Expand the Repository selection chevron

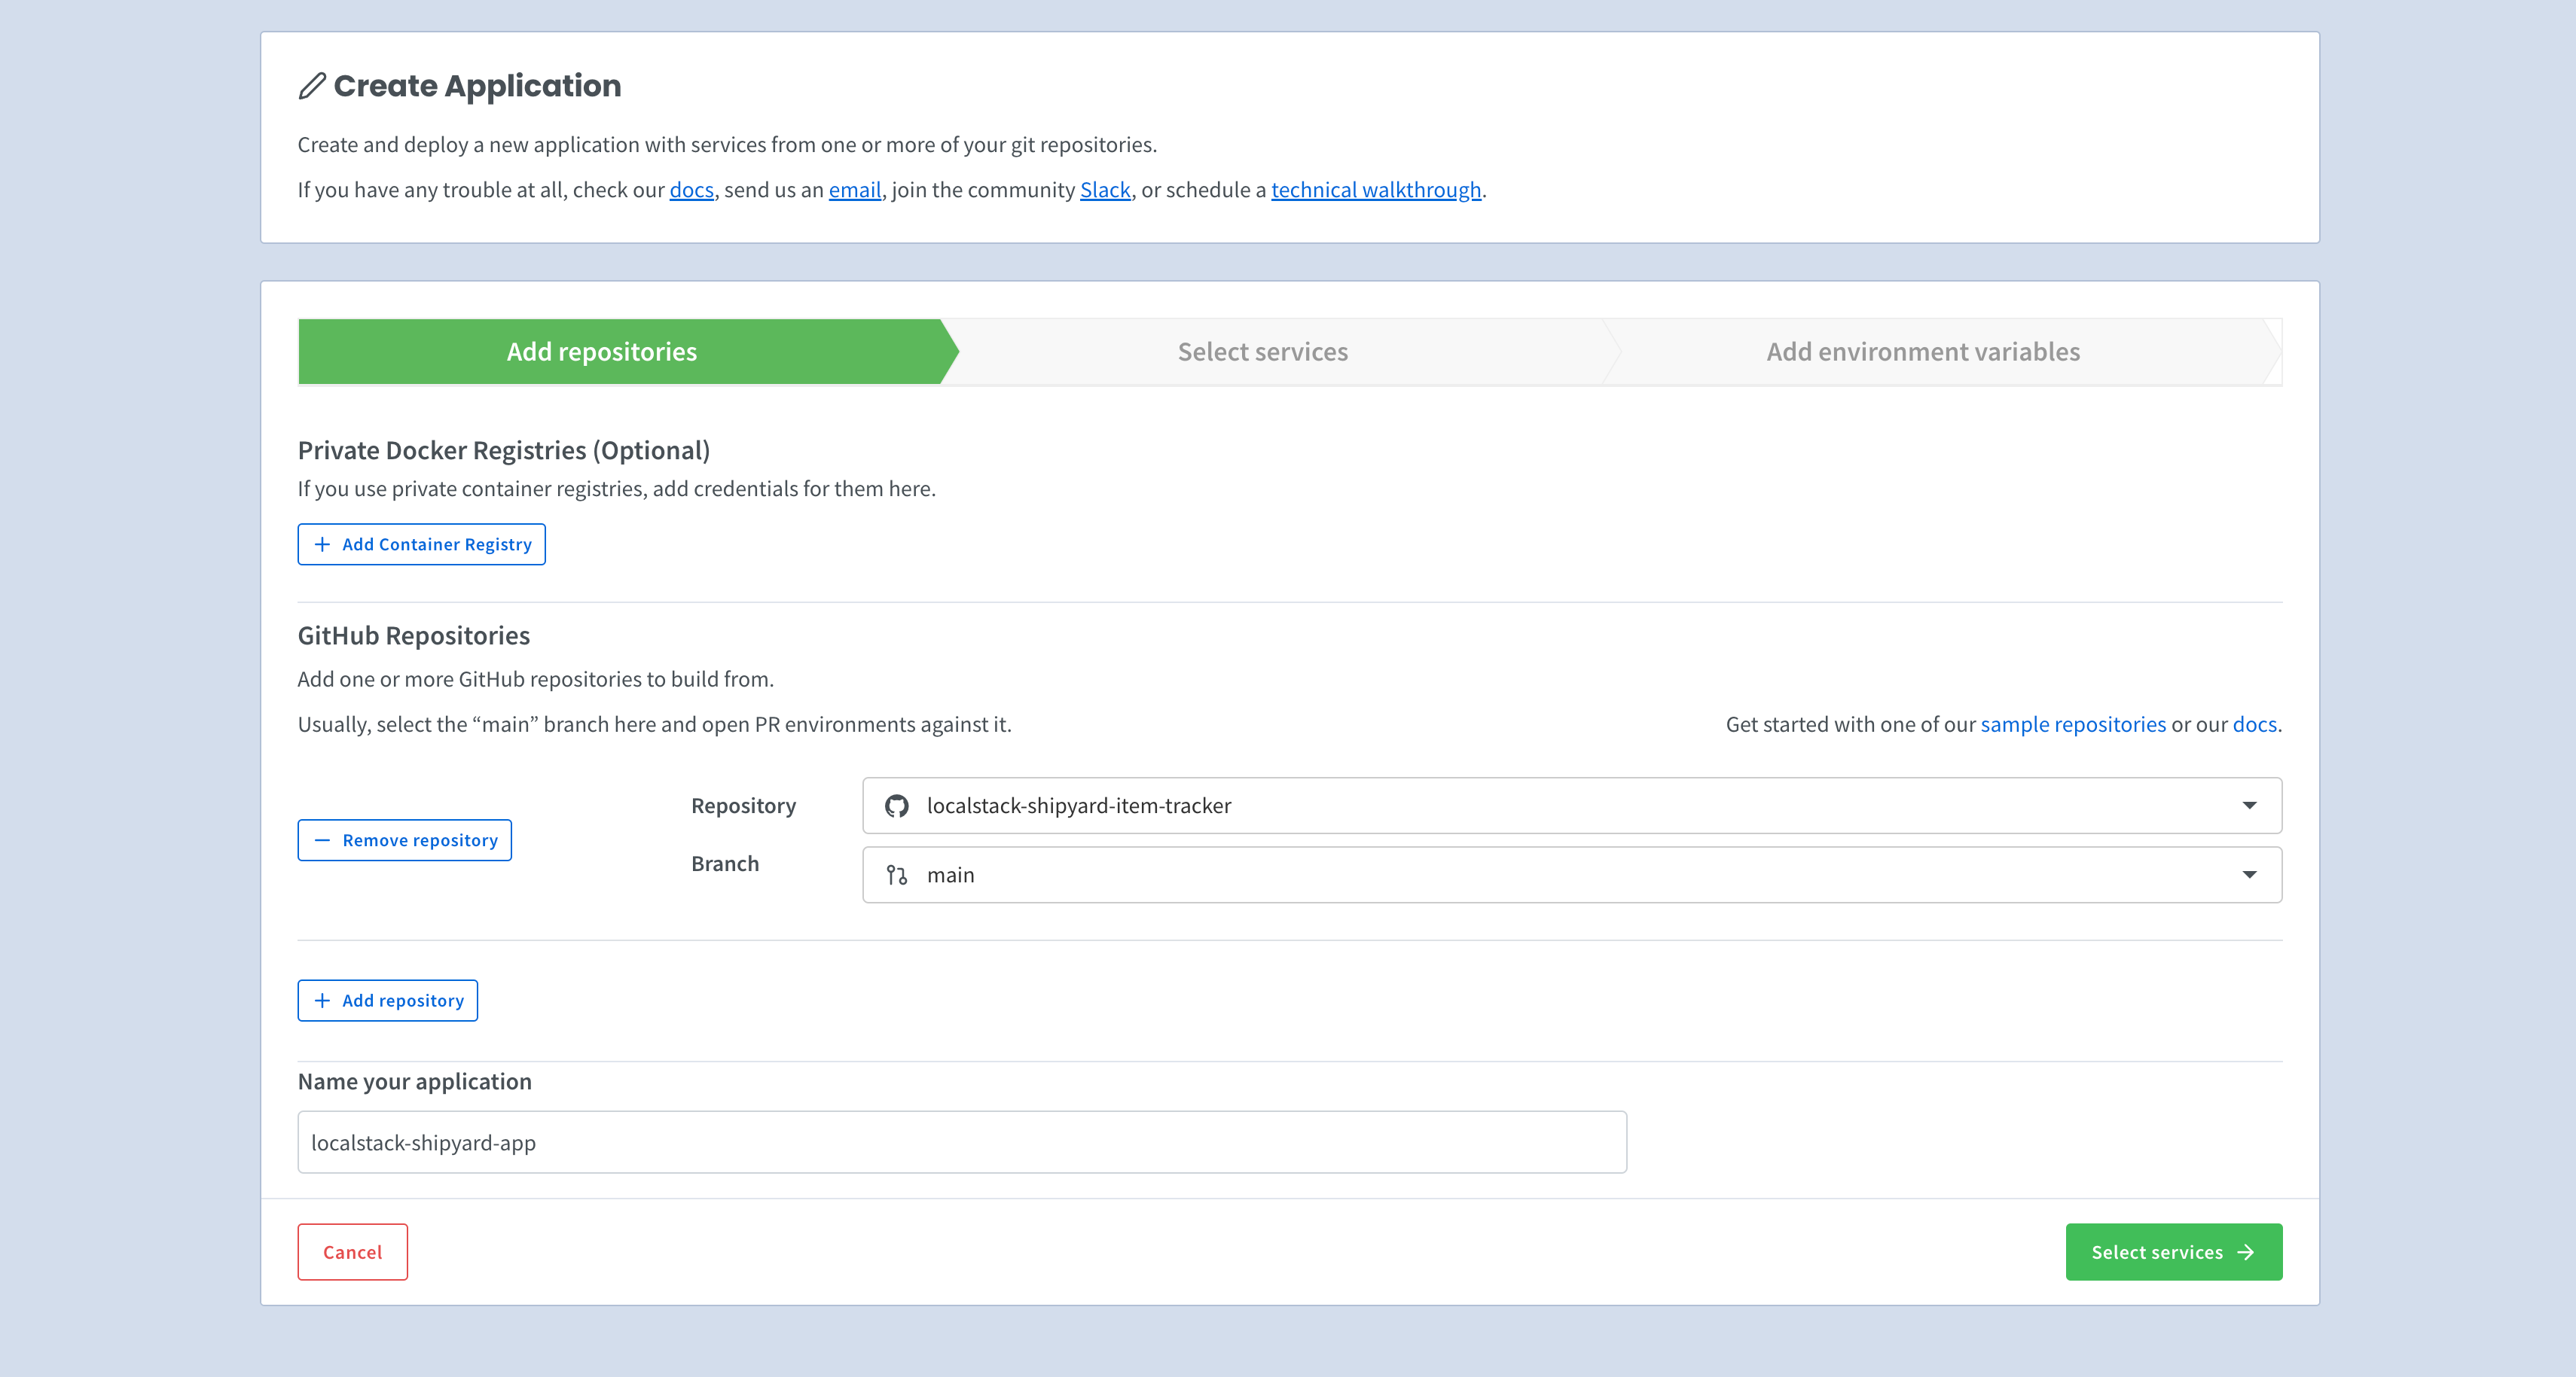pos(2250,806)
